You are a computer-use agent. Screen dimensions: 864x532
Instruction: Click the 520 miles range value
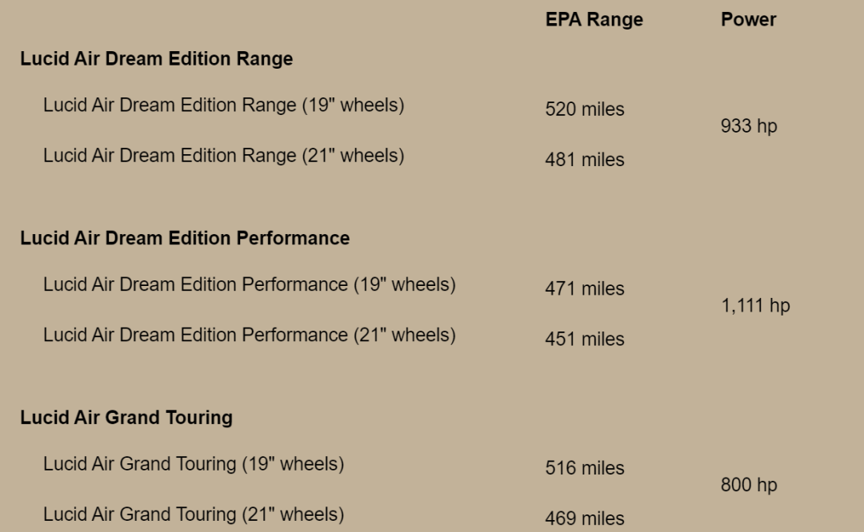point(585,109)
